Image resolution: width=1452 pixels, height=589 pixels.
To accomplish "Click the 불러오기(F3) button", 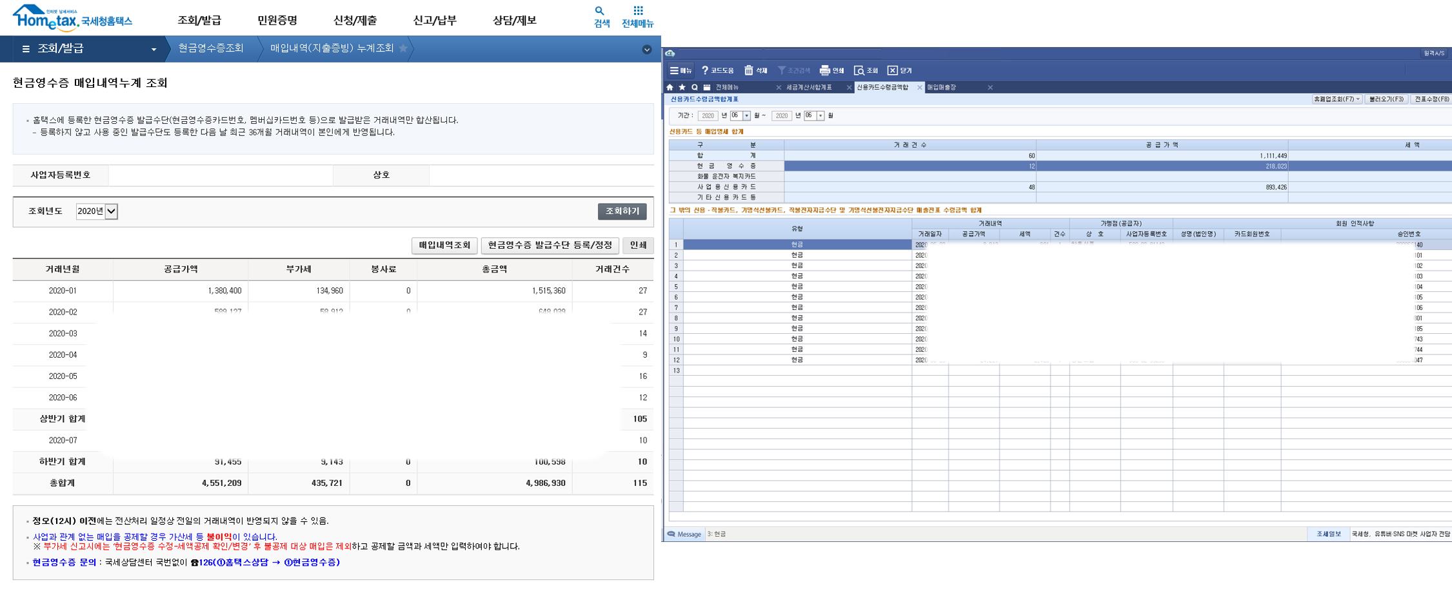I will pos(1386,99).
